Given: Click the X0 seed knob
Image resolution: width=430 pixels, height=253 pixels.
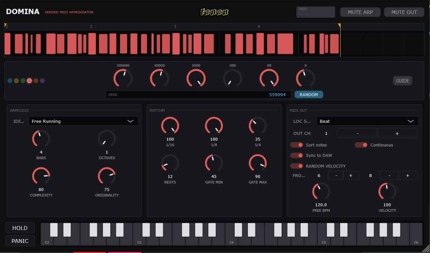Looking at the screenshot, I should click(x=269, y=78).
